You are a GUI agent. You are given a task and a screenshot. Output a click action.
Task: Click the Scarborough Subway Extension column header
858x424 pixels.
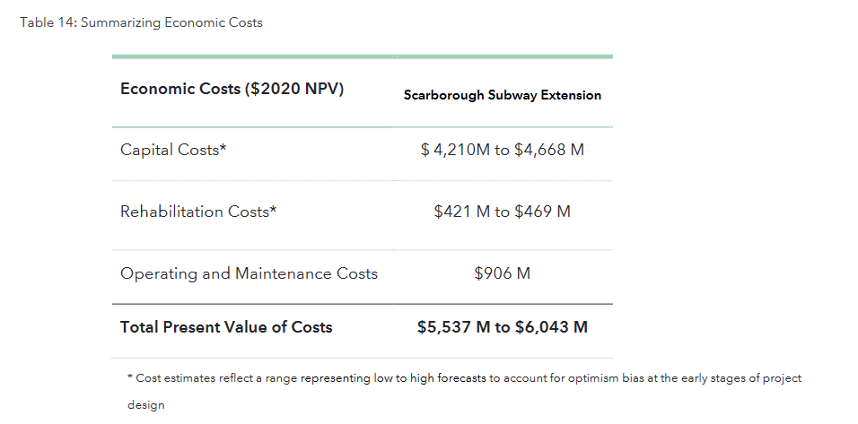[x=502, y=95]
